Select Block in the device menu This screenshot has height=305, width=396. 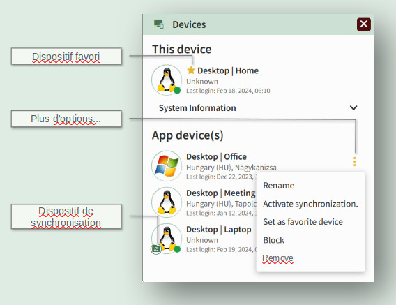pos(273,240)
